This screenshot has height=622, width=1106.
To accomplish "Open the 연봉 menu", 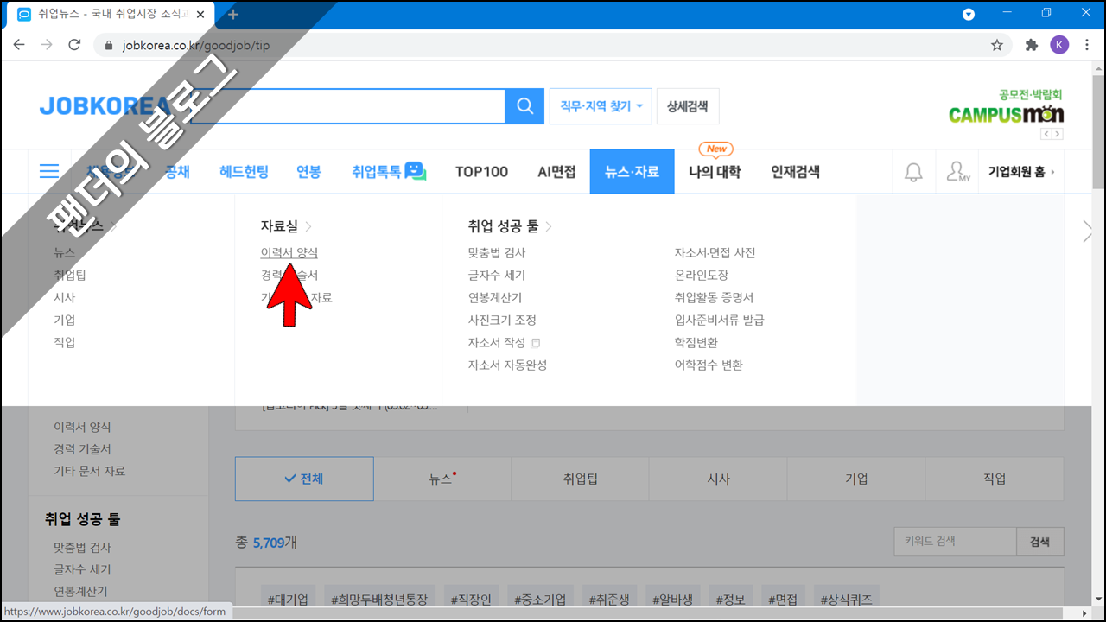I will [308, 171].
